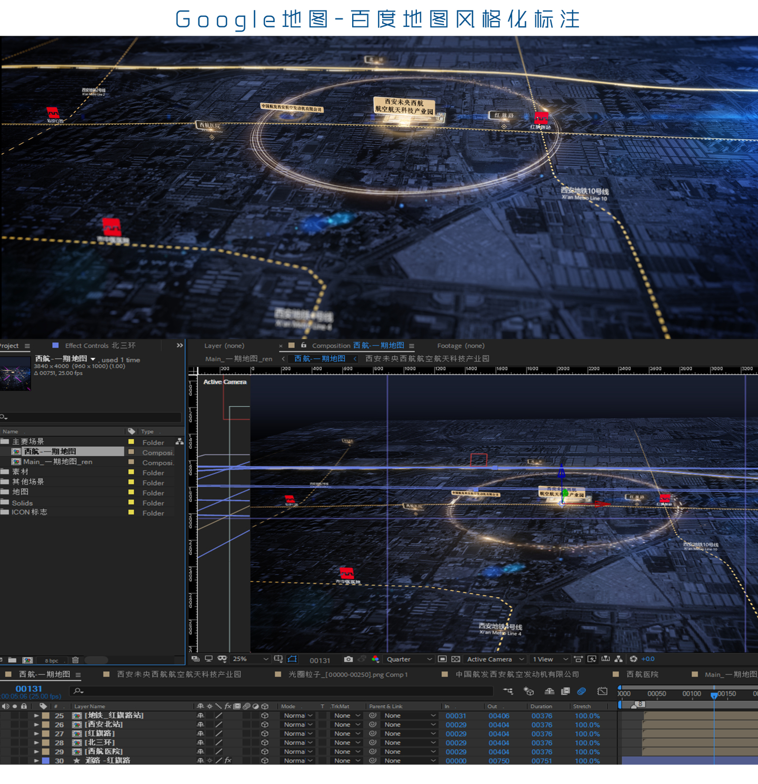Switch to the Layer (none) tab
Viewport: 758px width, 784px height.
pyautogui.click(x=224, y=345)
